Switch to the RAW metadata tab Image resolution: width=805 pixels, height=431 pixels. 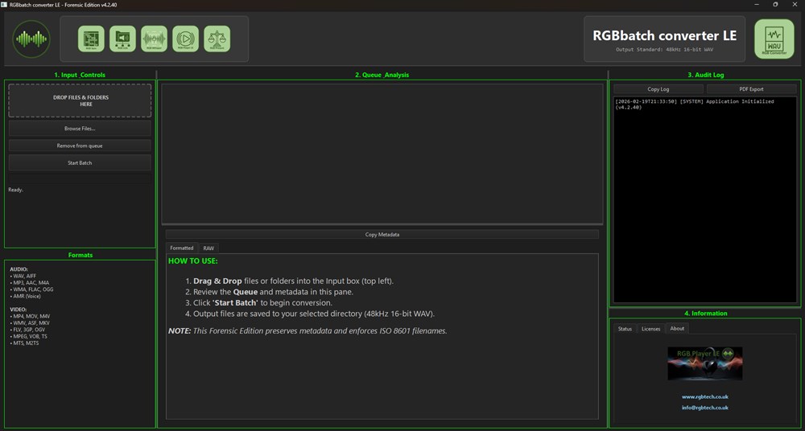point(208,248)
